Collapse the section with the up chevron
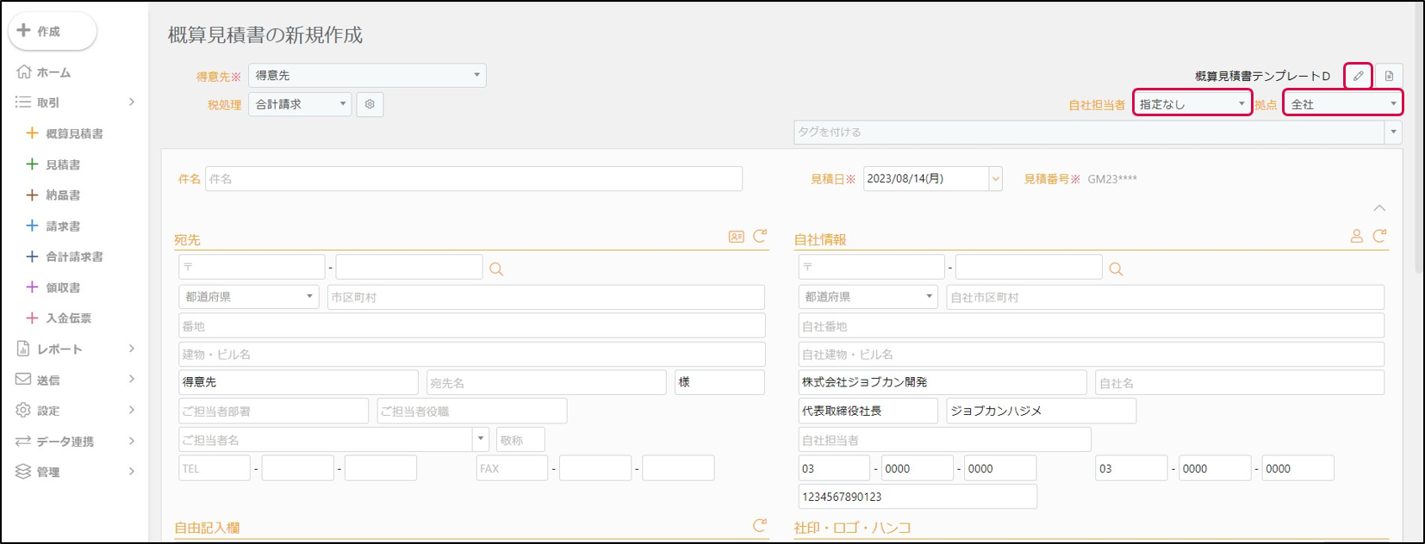The width and height of the screenshot is (1425, 544). pyautogui.click(x=1379, y=208)
